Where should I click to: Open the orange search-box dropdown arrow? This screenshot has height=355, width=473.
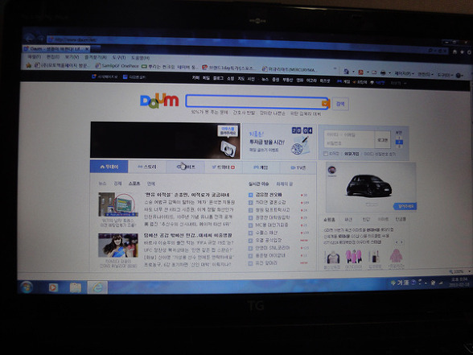(x=325, y=104)
